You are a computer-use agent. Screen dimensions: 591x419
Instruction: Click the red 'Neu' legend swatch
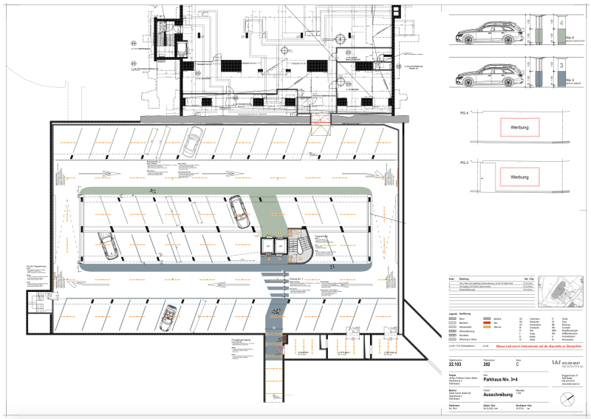pos(486,323)
